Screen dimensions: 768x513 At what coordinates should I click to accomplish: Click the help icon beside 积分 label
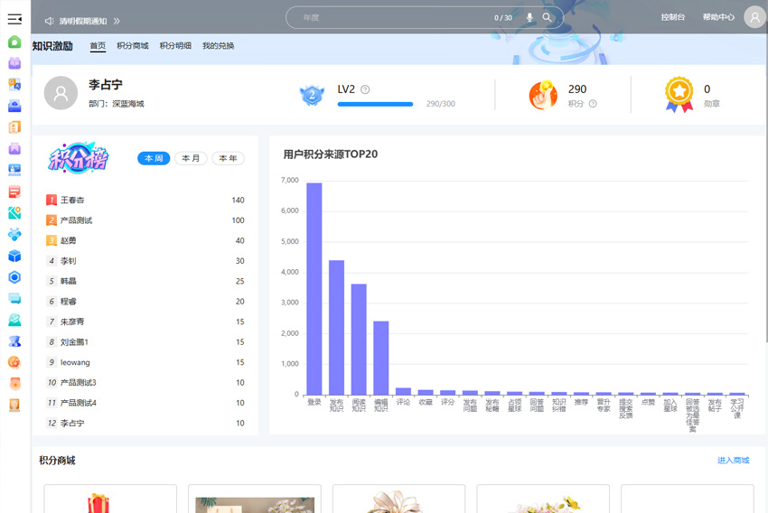click(593, 104)
